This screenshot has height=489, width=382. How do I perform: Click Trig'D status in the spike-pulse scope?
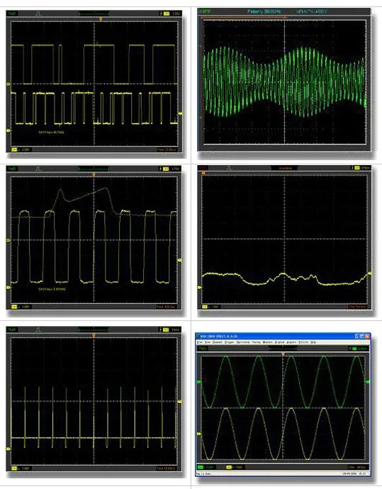[x=12, y=330]
